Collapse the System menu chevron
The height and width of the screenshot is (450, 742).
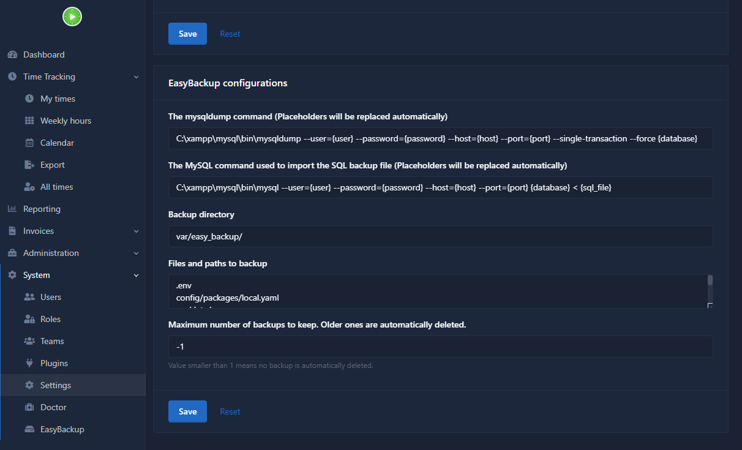136,275
